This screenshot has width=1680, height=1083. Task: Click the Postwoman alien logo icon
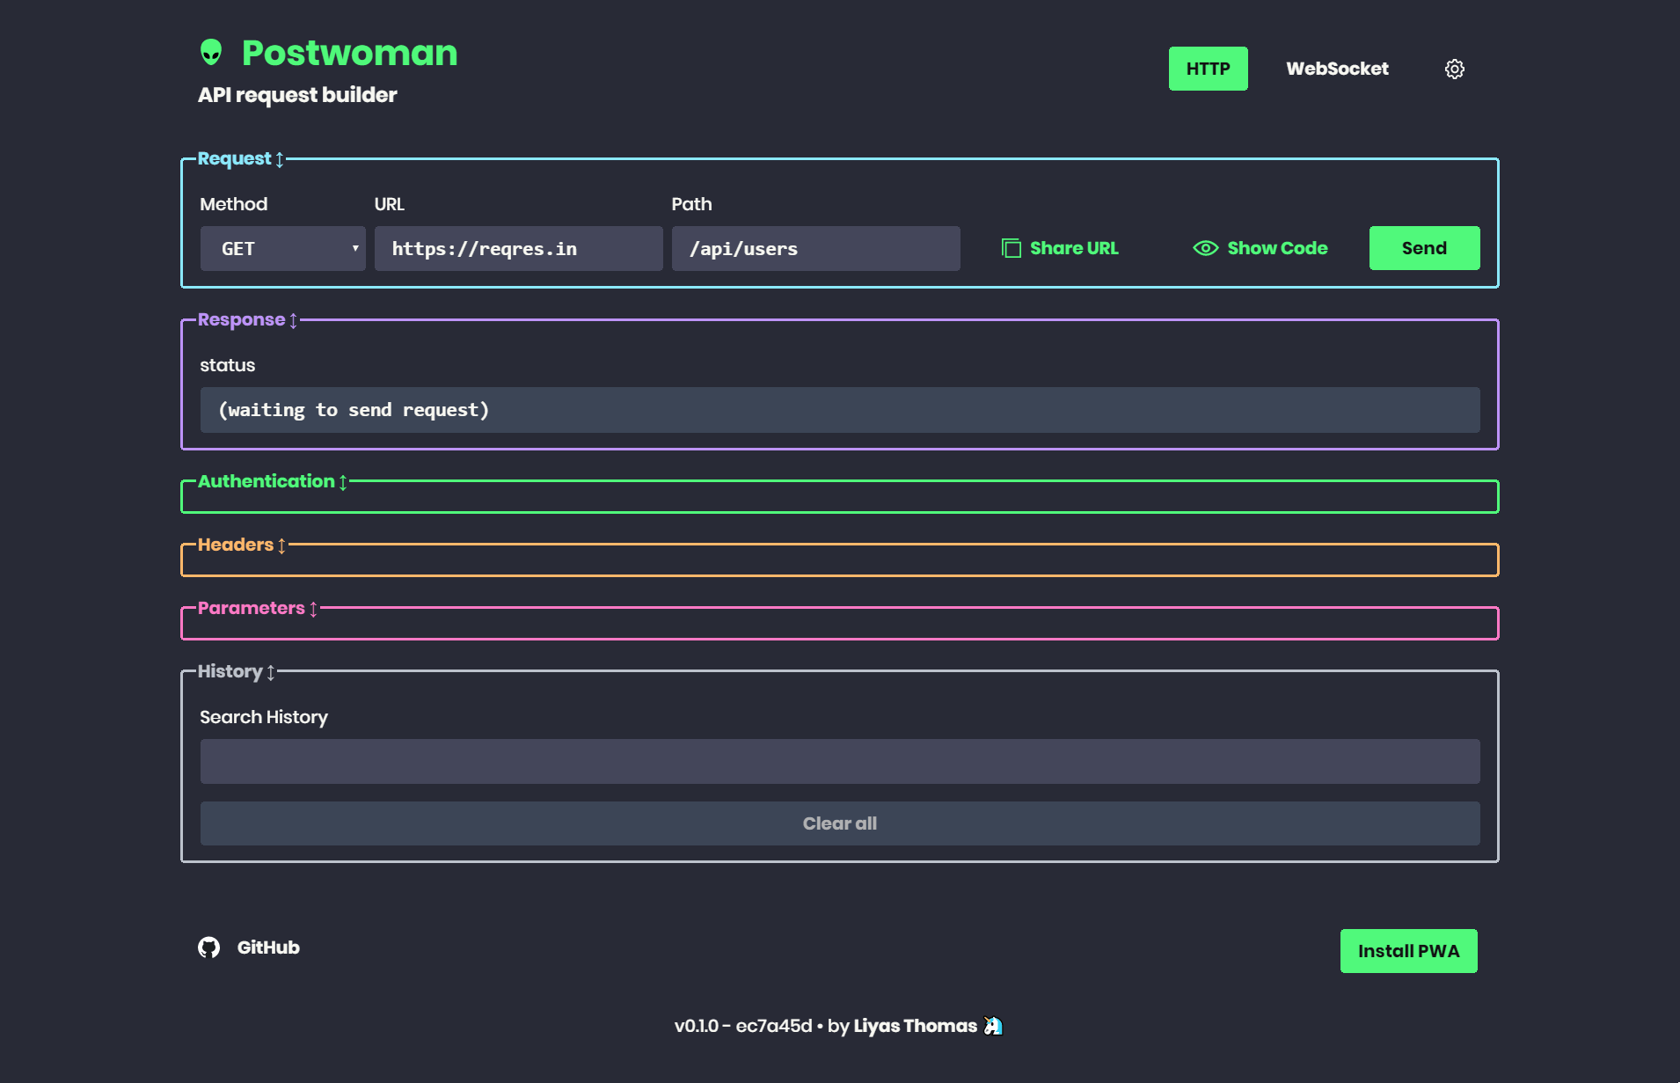(211, 53)
